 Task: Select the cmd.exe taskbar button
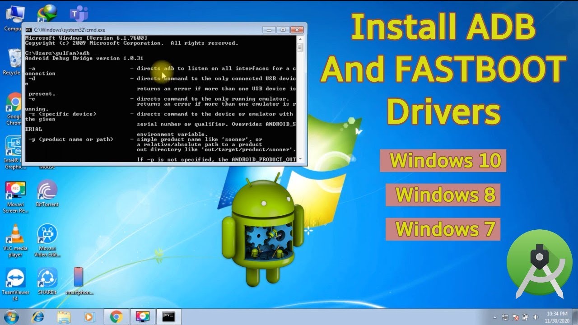coord(168,317)
